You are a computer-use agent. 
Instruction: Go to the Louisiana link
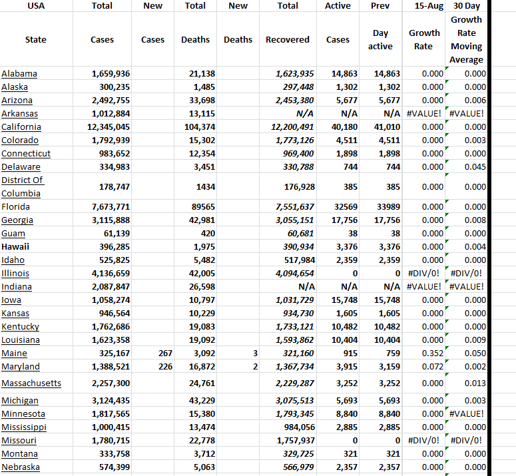click(21, 340)
